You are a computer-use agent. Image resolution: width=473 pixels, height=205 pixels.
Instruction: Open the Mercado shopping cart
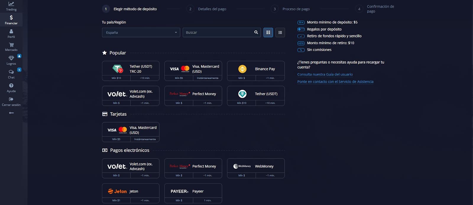tap(11, 47)
